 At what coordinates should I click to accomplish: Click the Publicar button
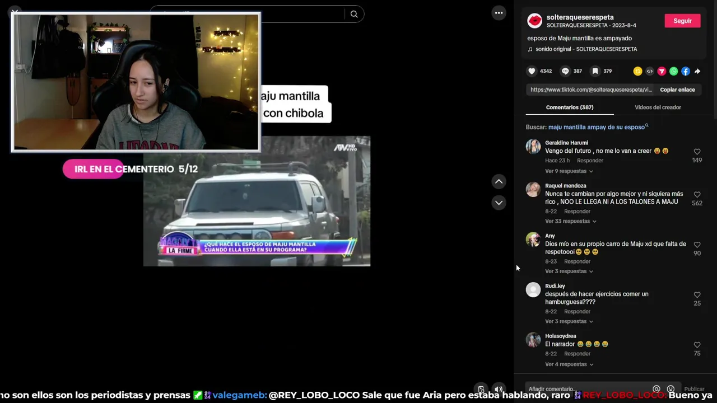(694, 389)
